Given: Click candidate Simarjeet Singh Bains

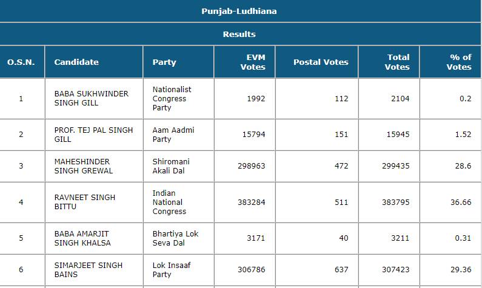Looking at the screenshot, I should coord(88,270).
